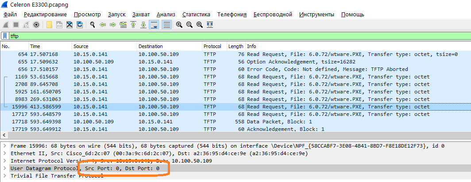471x182 pixels.
Task: Zoom in on packet list text
Action: (x=179, y=25)
